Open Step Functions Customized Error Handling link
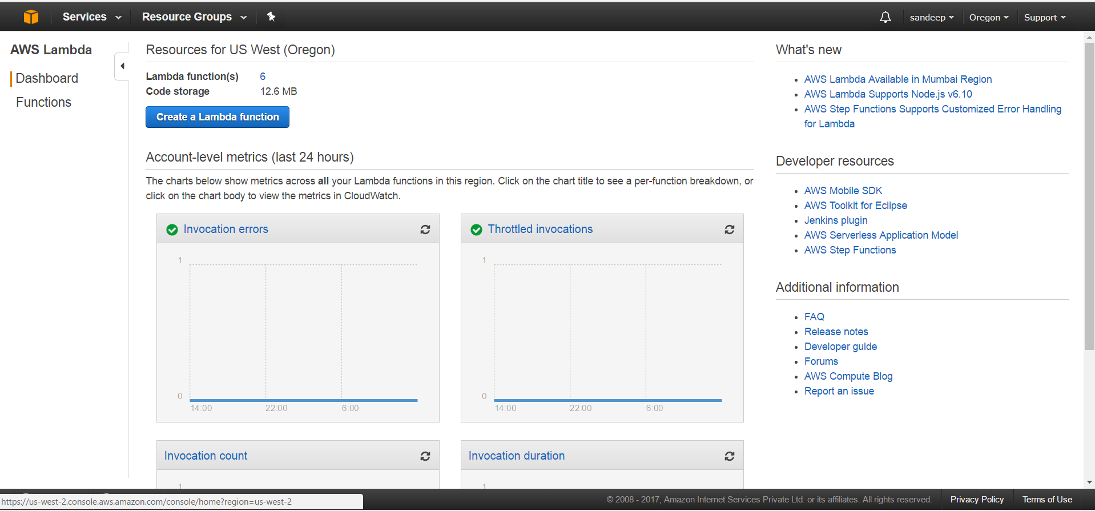Viewport: 1095px width, 511px height. point(933,116)
